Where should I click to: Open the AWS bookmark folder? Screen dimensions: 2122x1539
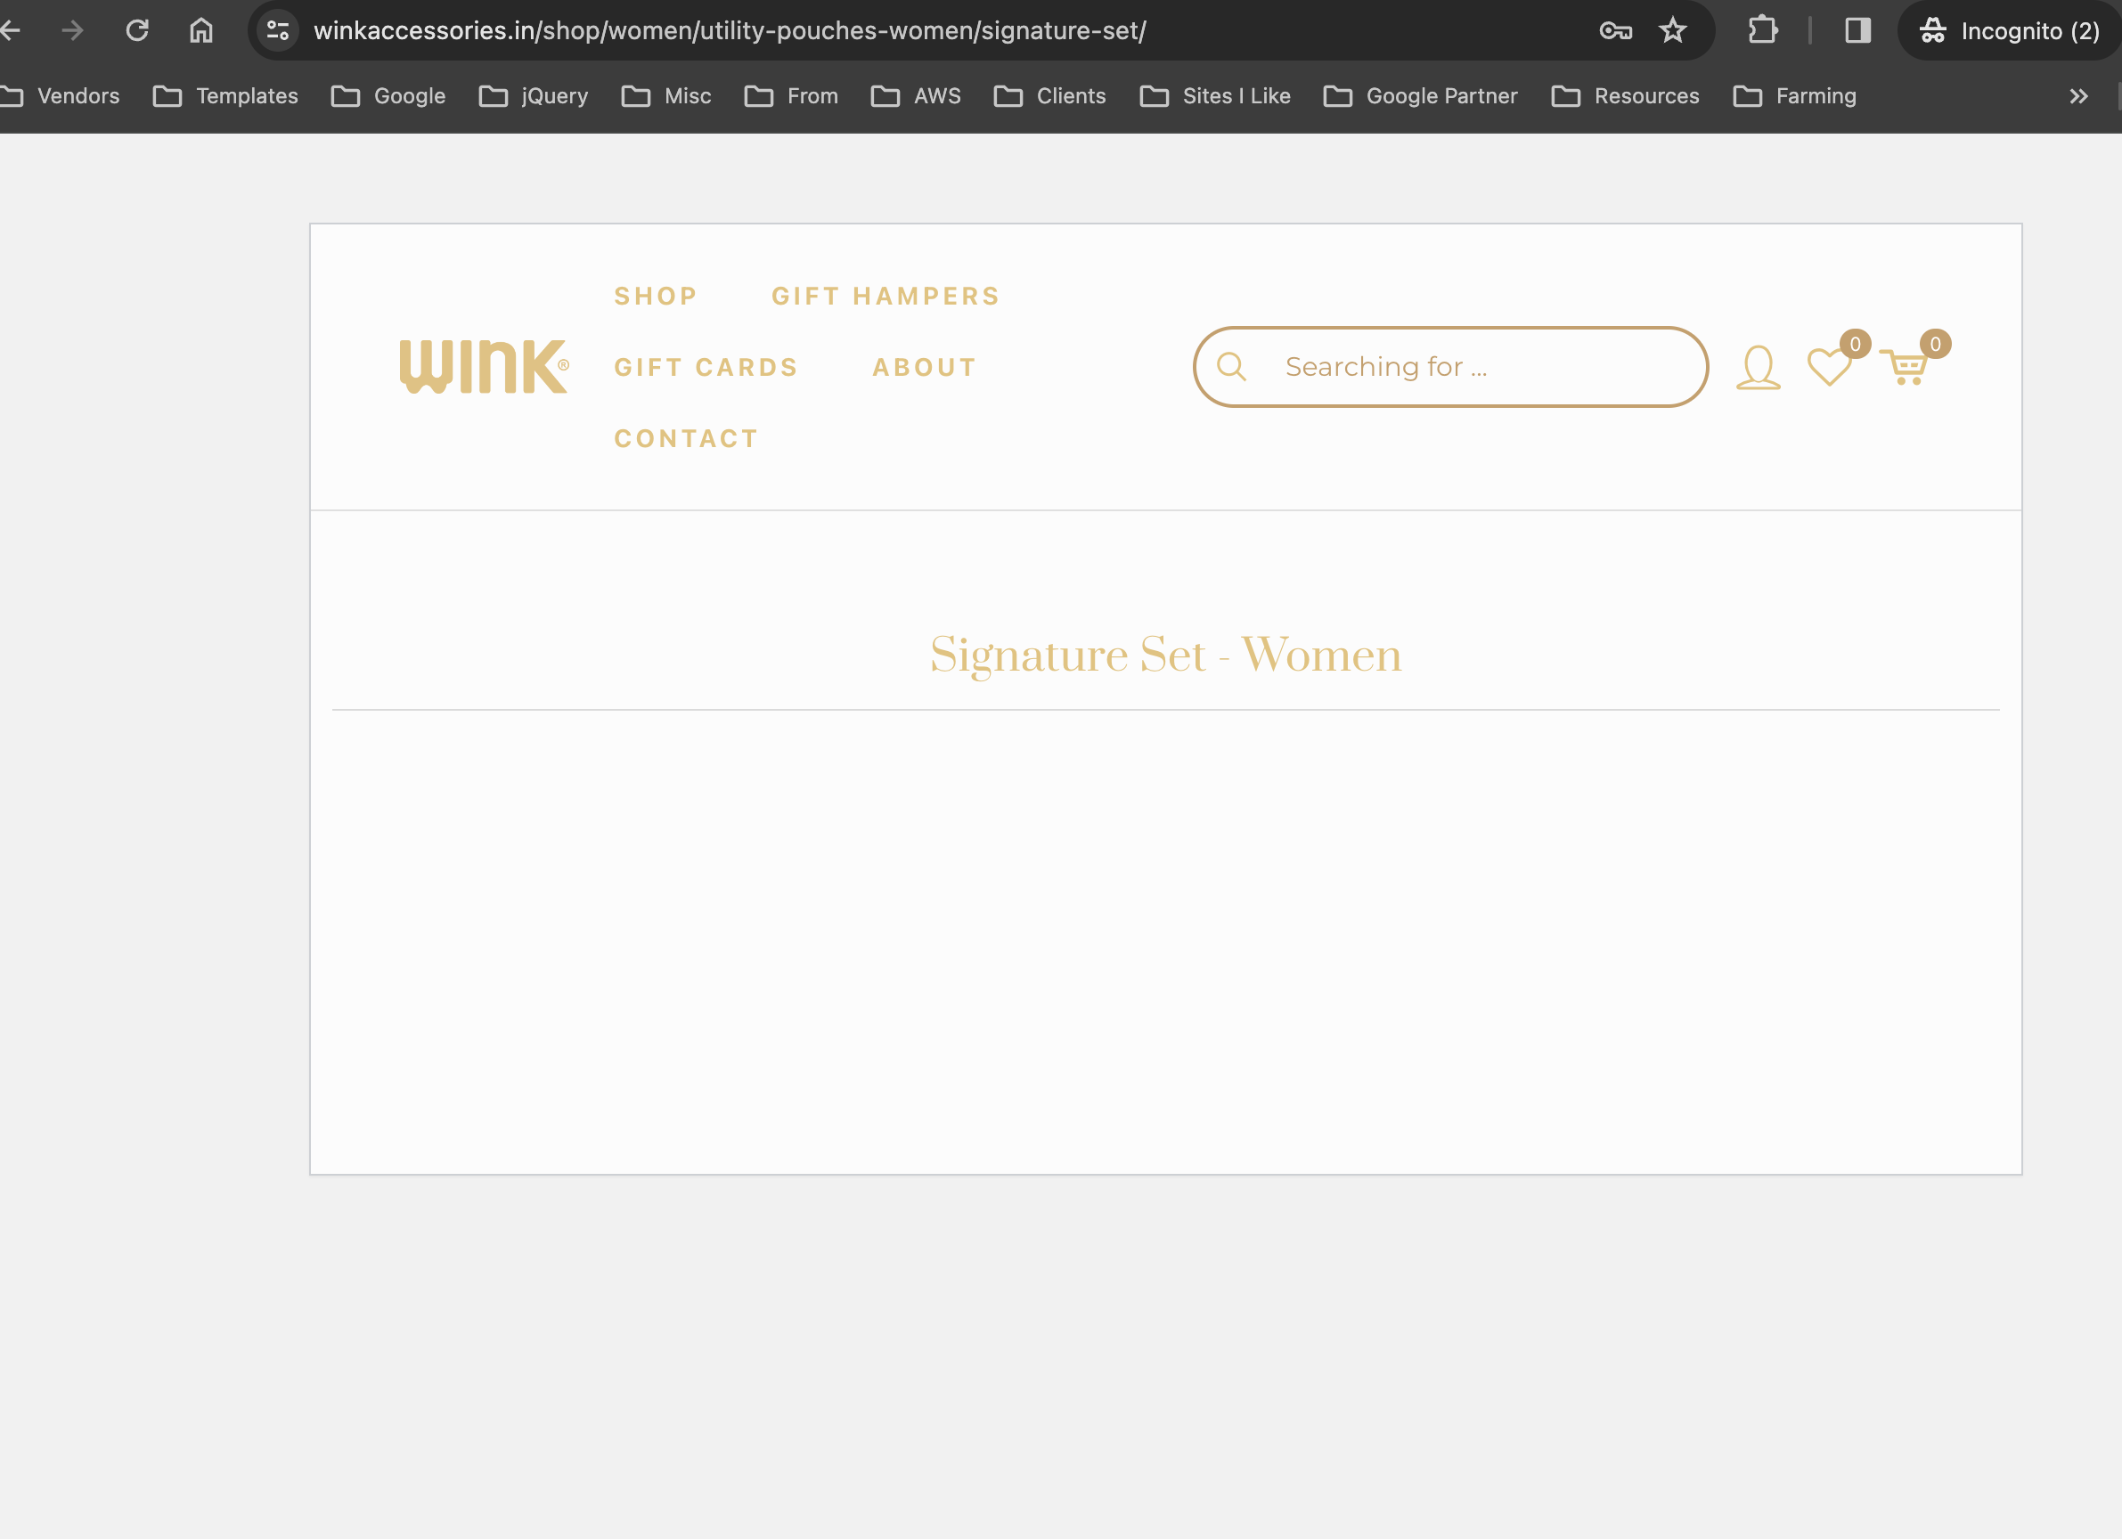(x=916, y=96)
